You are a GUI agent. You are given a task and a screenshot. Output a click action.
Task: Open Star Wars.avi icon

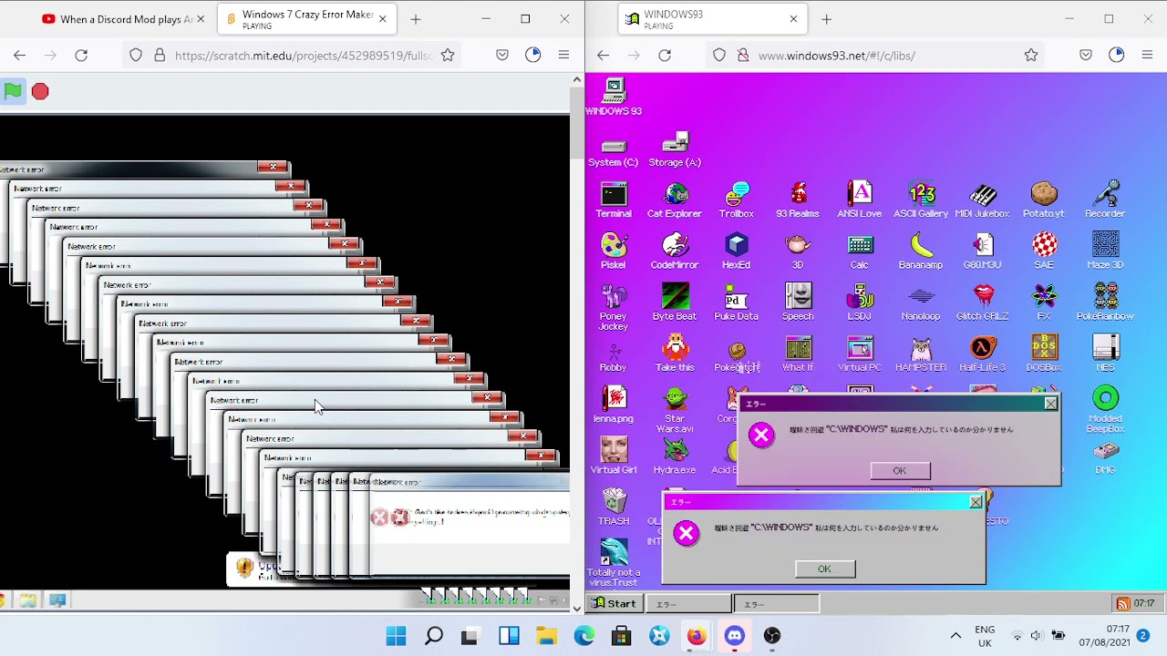[675, 410]
